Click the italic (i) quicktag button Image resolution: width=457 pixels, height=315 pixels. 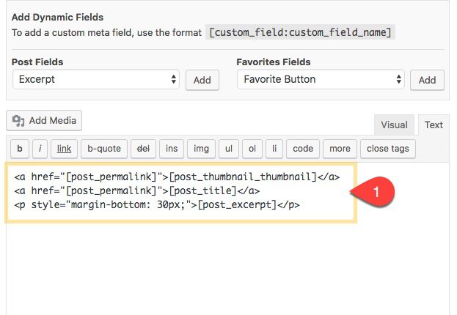tap(40, 149)
